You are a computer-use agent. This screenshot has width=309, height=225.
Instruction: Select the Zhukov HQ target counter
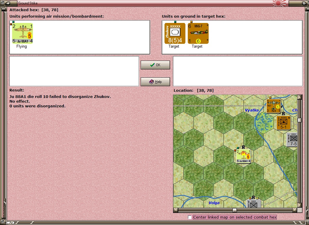(x=175, y=33)
